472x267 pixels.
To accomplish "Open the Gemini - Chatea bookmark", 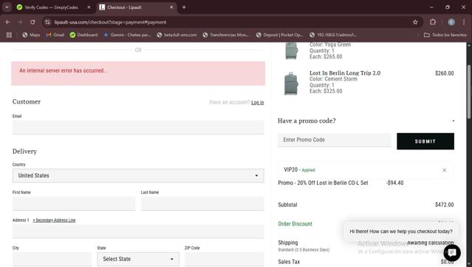I will pos(127,35).
